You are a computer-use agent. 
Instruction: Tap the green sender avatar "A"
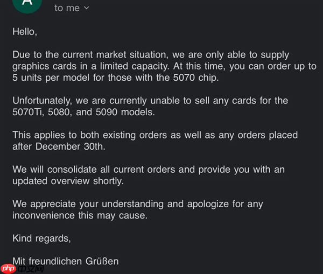(26, 4)
